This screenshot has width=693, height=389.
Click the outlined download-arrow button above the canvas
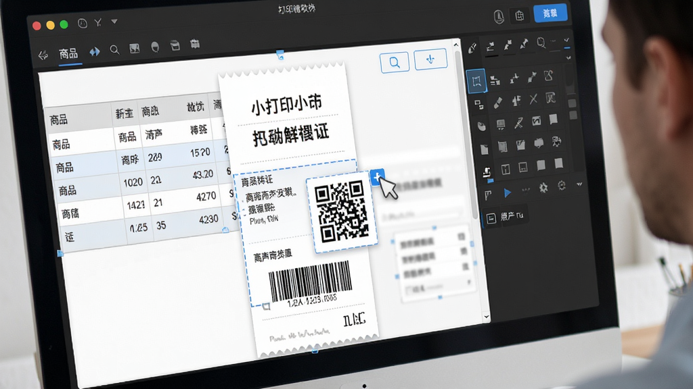[x=430, y=59]
